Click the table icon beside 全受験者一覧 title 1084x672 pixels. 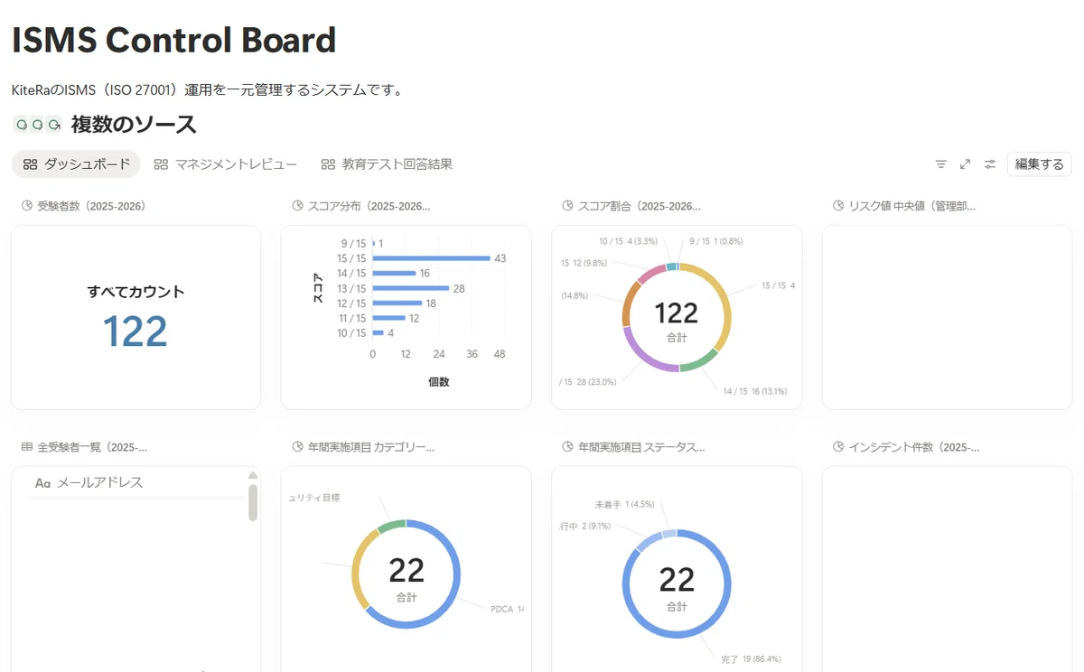26,447
